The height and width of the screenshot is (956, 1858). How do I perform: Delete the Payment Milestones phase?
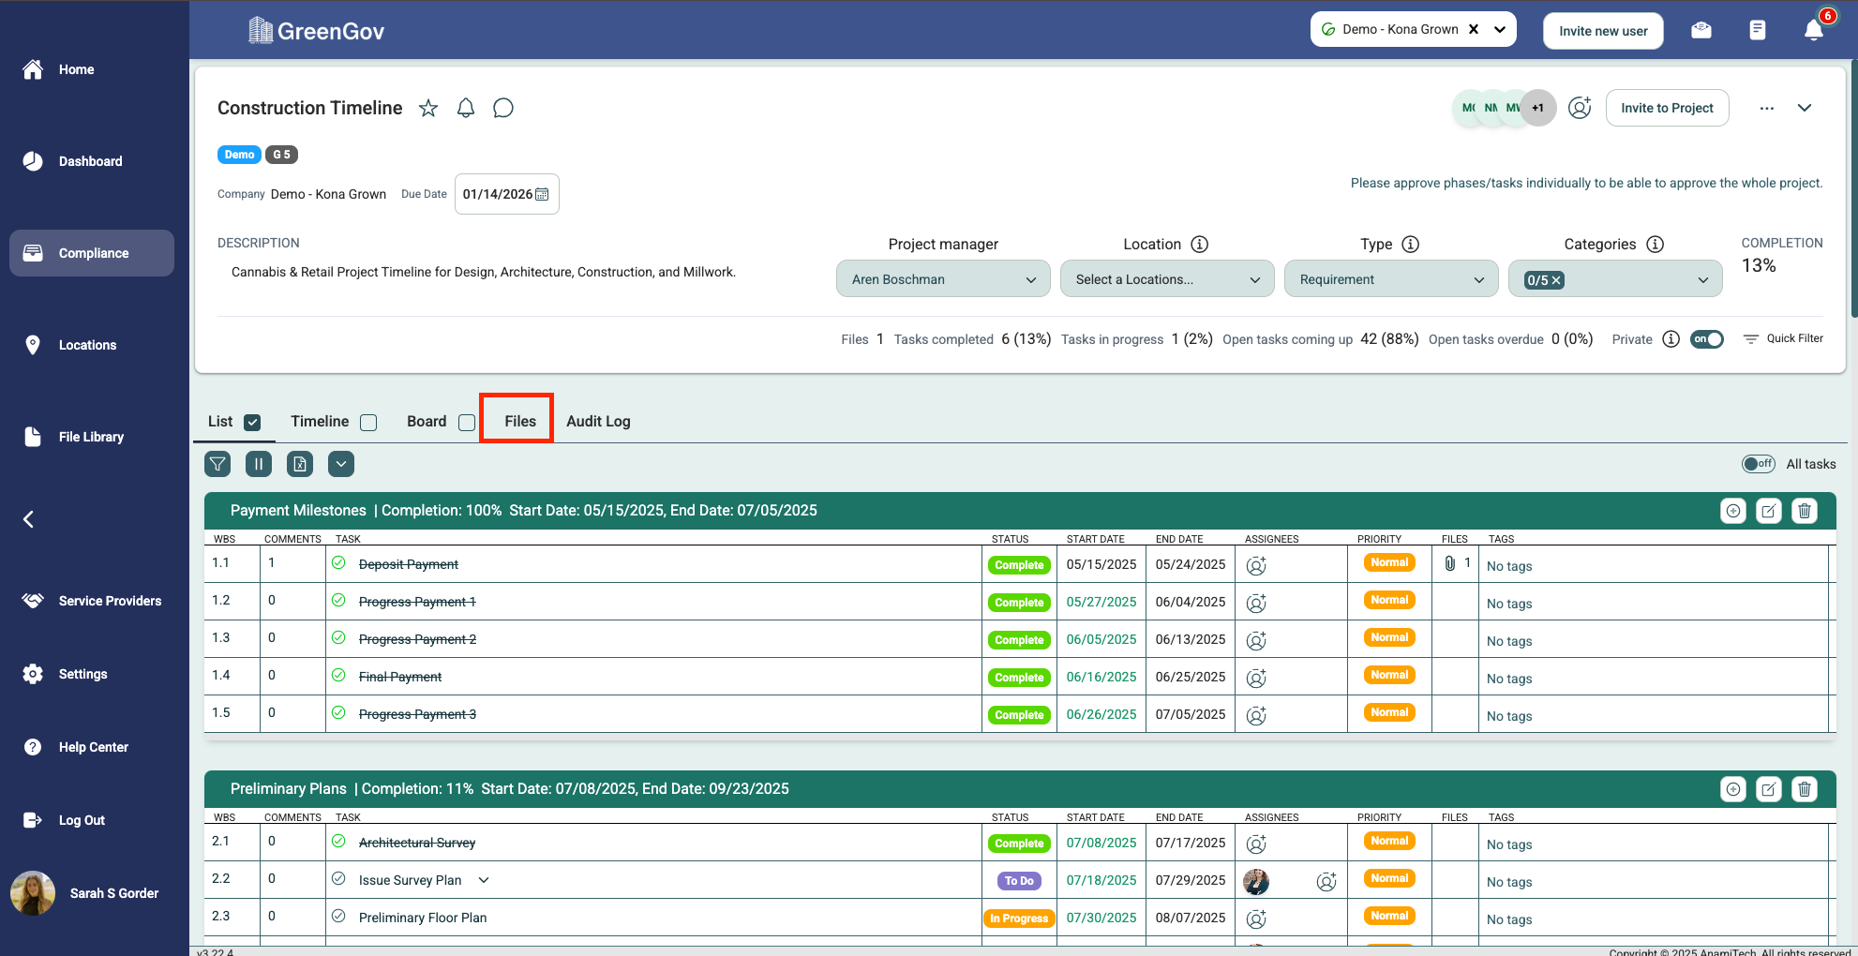click(1804, 511)
